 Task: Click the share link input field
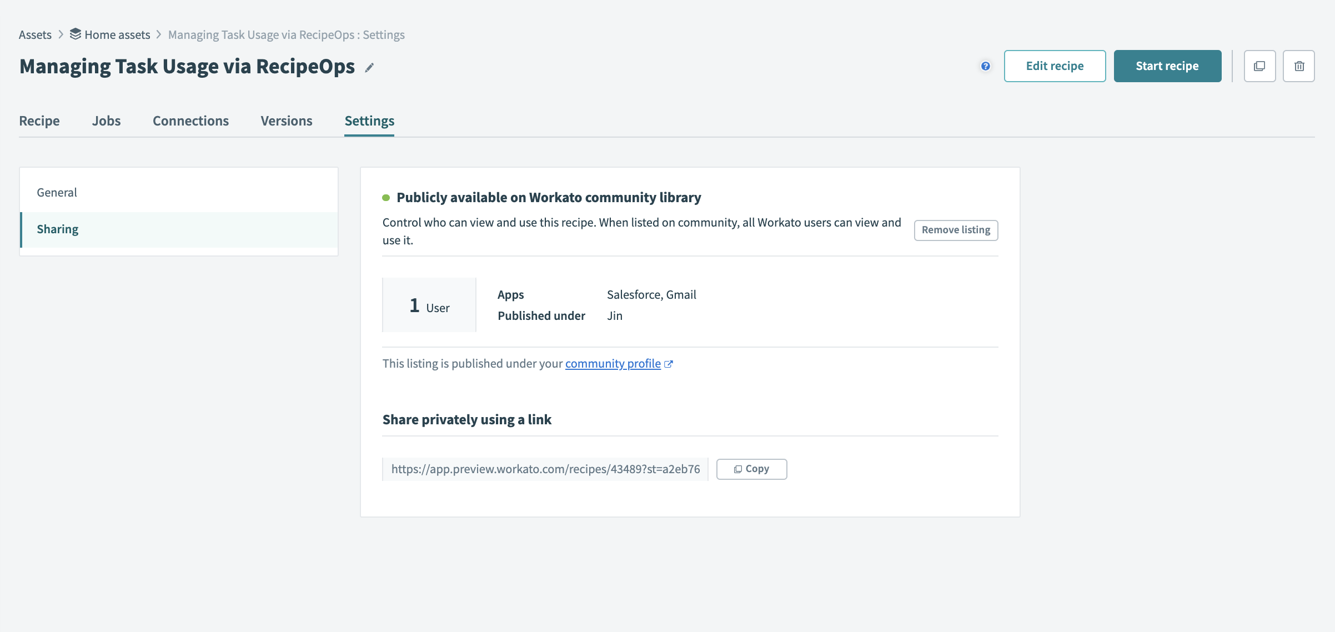(546, 469)
